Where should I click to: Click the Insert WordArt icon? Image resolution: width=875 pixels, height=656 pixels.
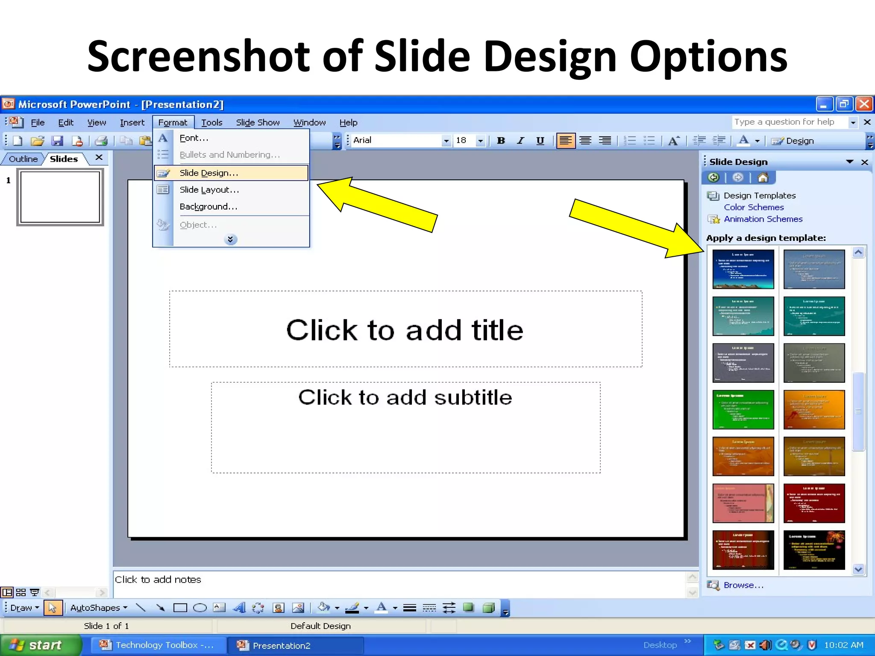click(x=239, y=607)
